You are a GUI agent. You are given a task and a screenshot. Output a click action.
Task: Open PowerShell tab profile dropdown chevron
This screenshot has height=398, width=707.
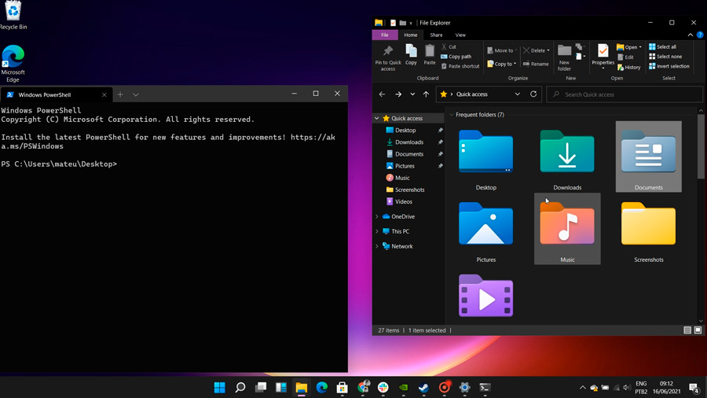pyautogui.click(x=136, y=94)
